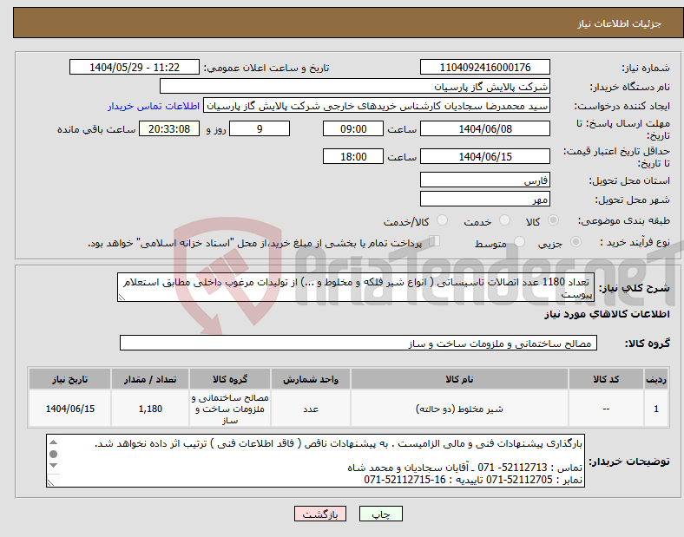Click need date cell 1404/06/15 in table

(69, 409)
